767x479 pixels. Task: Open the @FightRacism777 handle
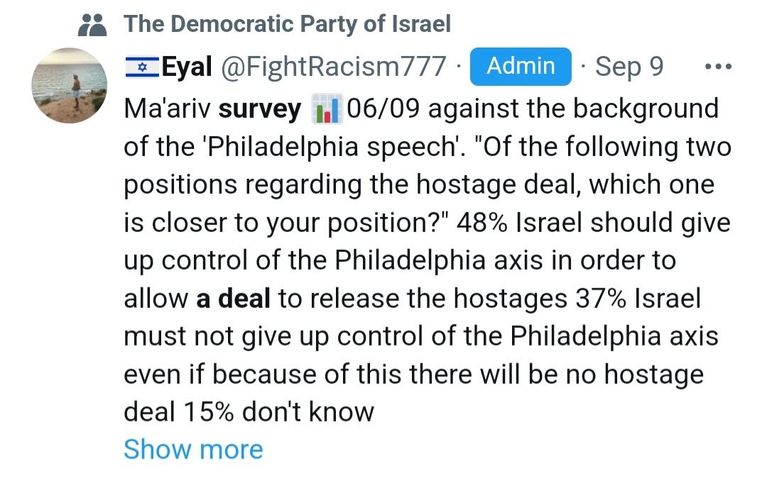pos(334,67)
